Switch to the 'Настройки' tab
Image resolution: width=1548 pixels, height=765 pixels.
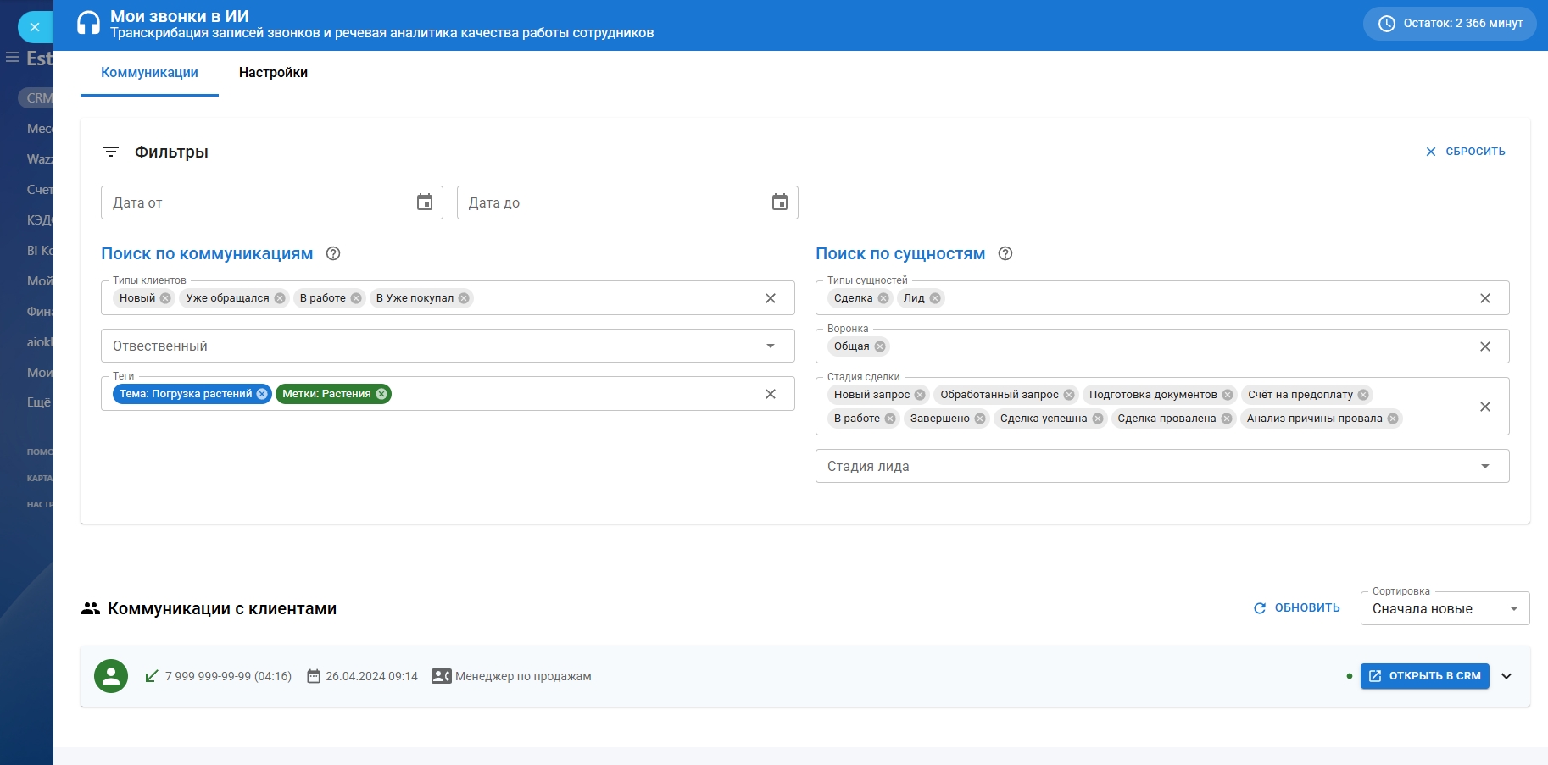[273, 73]
